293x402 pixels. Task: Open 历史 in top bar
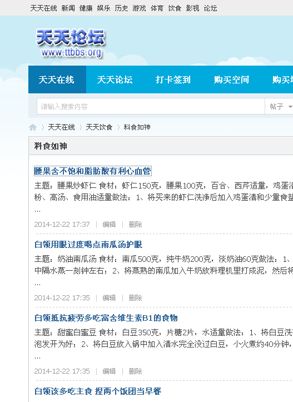pyautogui.click(x=121, y=8)
